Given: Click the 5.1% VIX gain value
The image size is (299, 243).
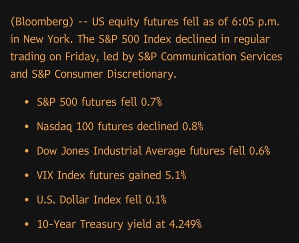Looking at the screenshot, I should coord(175,176).
